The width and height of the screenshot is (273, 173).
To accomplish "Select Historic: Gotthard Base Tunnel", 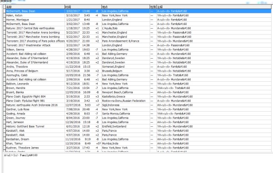I will point(25,126).
